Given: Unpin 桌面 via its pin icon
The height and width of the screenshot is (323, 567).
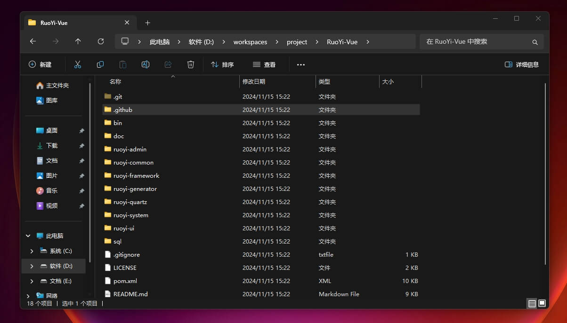Looking at the screenshot, I should tap(81, 131).
